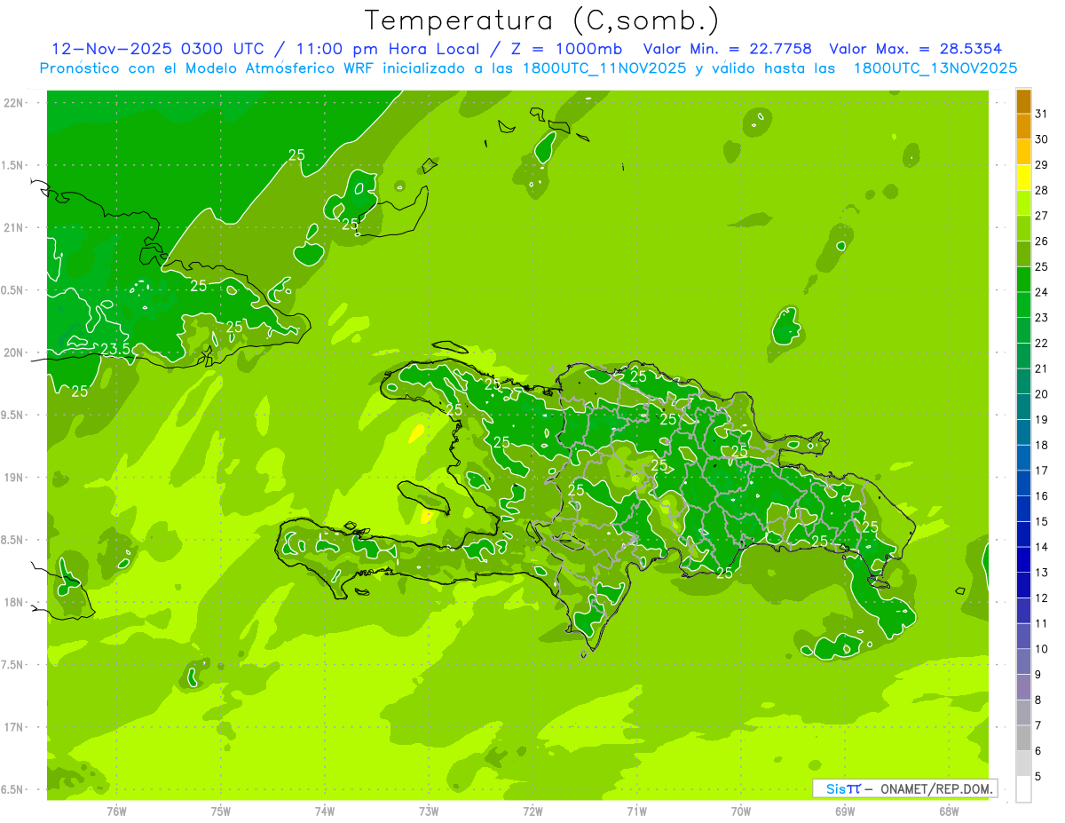Click the '69W' longitude axis label
This screenshot has width=1065, height=823.
845,811
